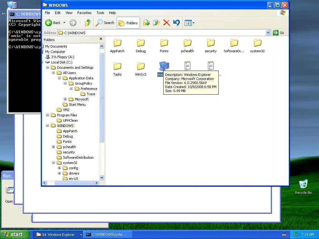The height and width of the screenshot is (239, 319).
Task: Click the C:\WINDOWS address field
Action: click(162, 33)
